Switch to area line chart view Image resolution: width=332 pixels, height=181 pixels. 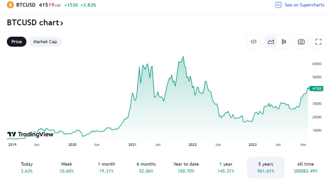click(x=271, y=42)
